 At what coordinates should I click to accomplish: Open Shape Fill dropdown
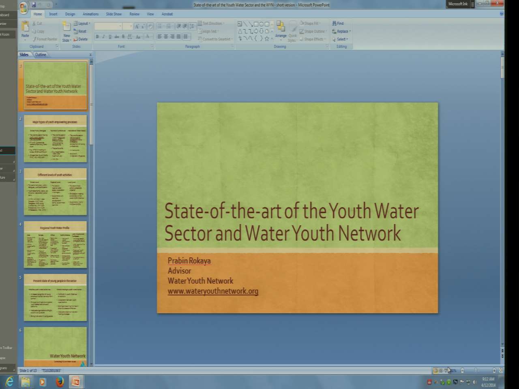(310, 24)
